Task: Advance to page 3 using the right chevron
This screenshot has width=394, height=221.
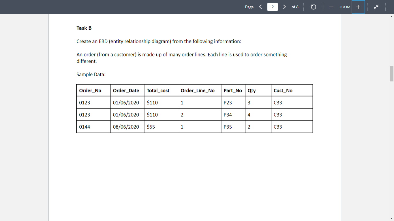Action: [284, 7]
